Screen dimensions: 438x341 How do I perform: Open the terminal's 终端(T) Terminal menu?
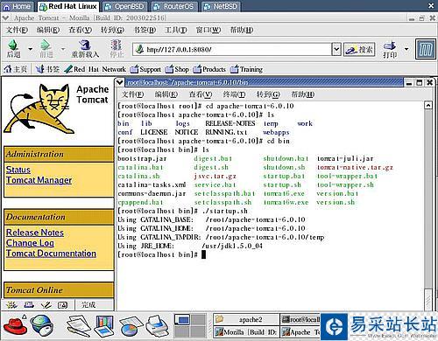234,94
